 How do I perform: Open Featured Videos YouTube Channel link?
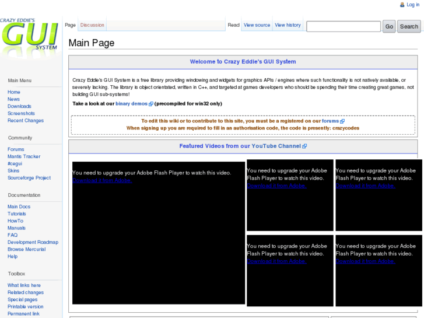240,146
